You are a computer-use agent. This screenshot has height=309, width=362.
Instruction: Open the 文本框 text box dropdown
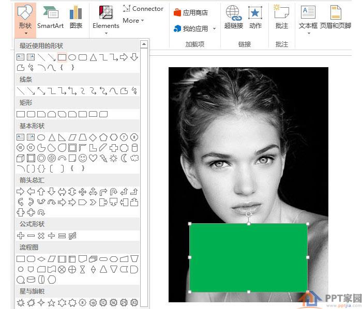pyautogui.click(x=308, y=20)
